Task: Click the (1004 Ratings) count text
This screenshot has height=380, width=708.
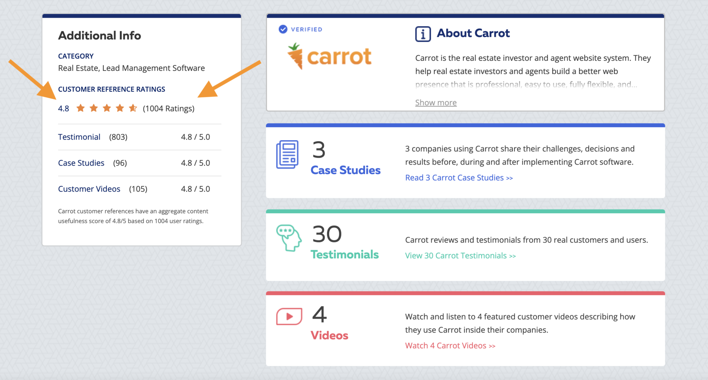Action: (x=169, y=108)
